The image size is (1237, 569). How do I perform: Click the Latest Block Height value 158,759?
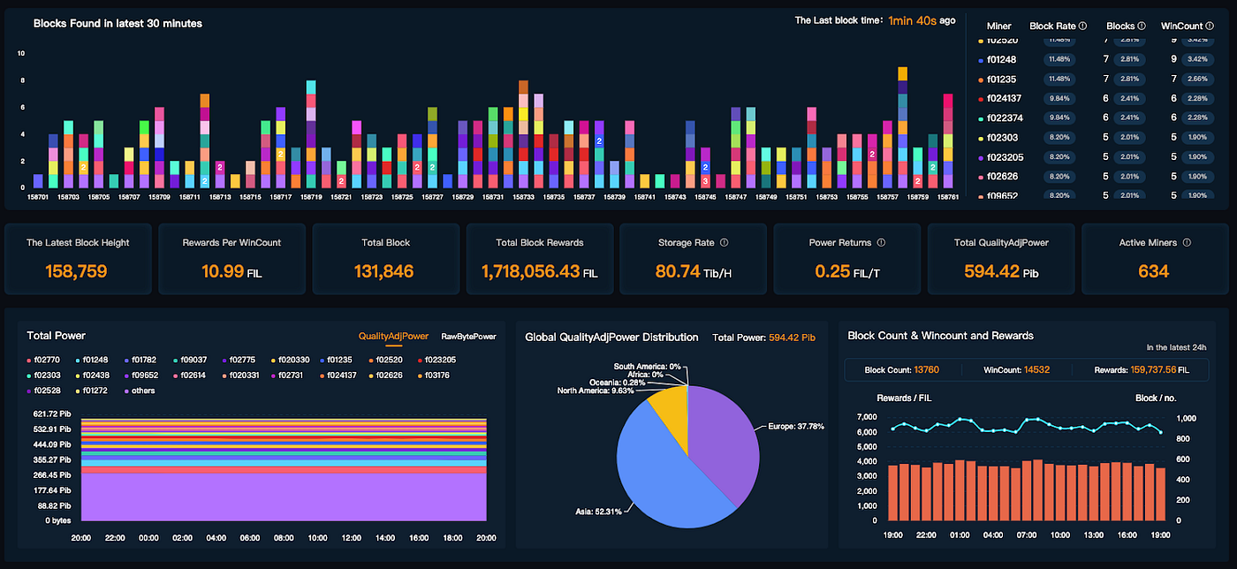tap(78, 271)
